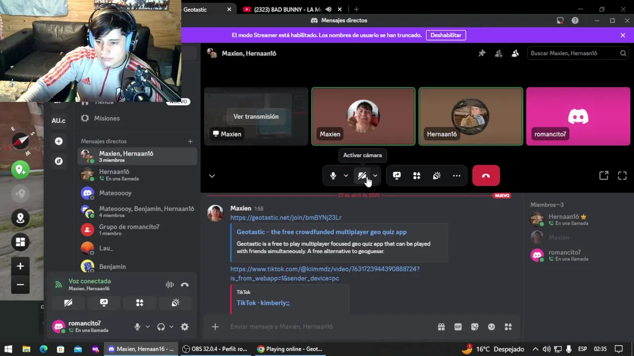
Task: Focus the Enviar mensaje input
Action: [x=327, y=327]
